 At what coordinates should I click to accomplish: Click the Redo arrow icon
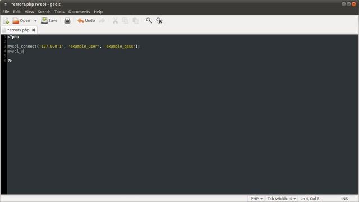(102, 21)
